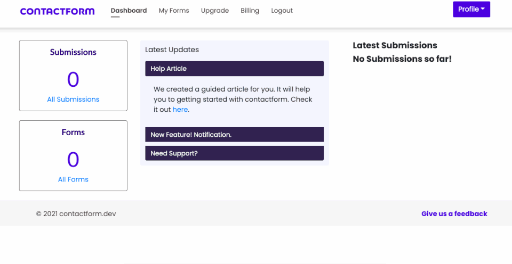Click the Logout nav link

282,11
